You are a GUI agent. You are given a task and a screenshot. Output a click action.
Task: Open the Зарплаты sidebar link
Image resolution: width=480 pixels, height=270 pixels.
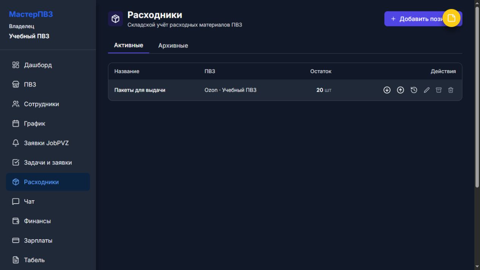(x=48, y=240)
